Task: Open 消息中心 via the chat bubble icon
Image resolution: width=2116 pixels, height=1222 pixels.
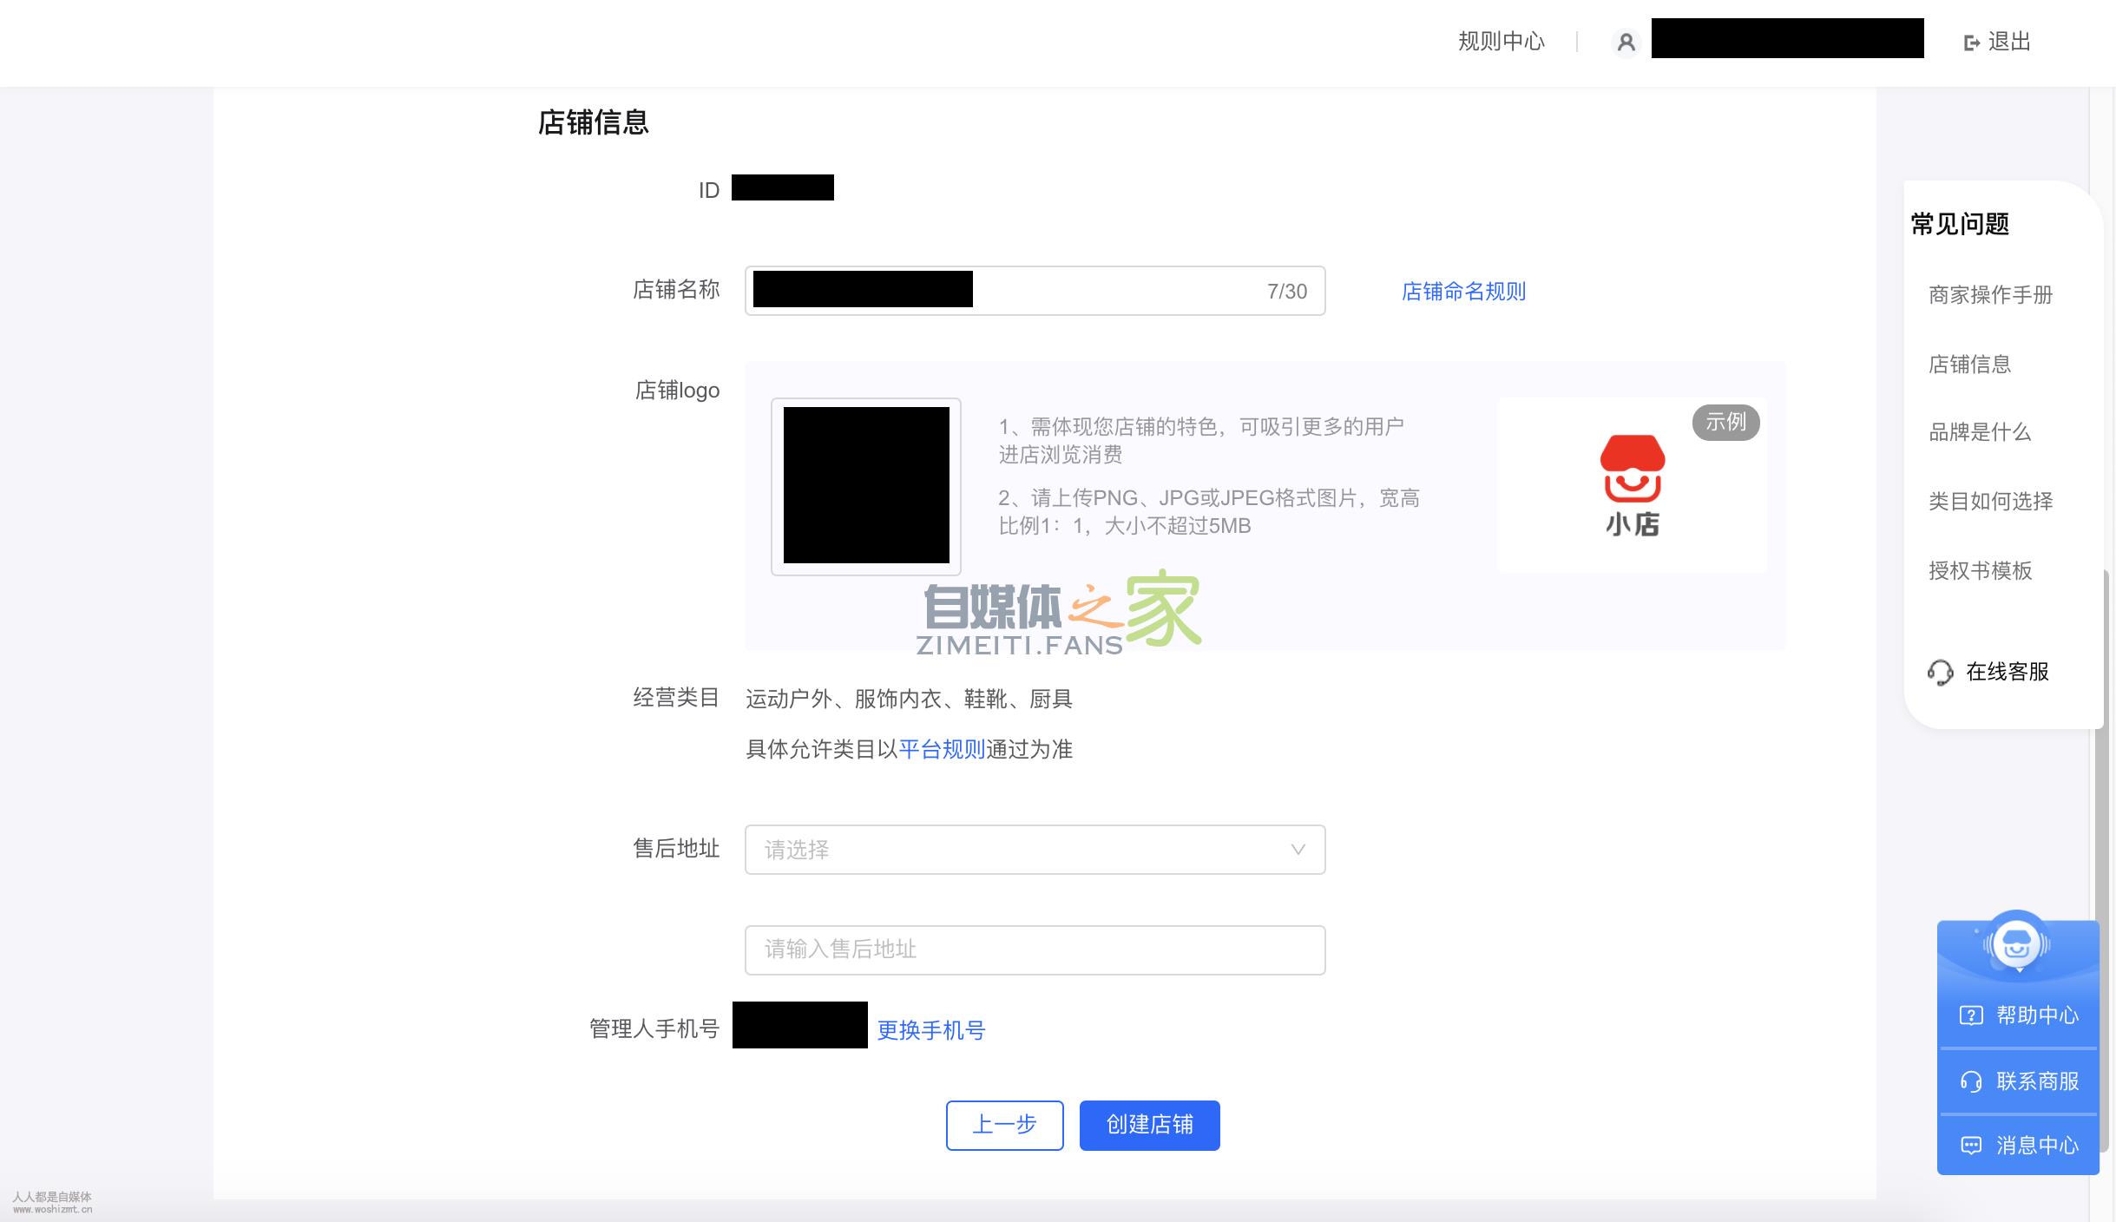Action: coord(1971,1146)
